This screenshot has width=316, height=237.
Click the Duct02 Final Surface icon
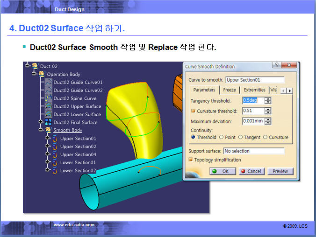[x=48, y=122]
